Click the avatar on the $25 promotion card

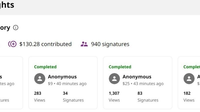click(x=114, y=79)
